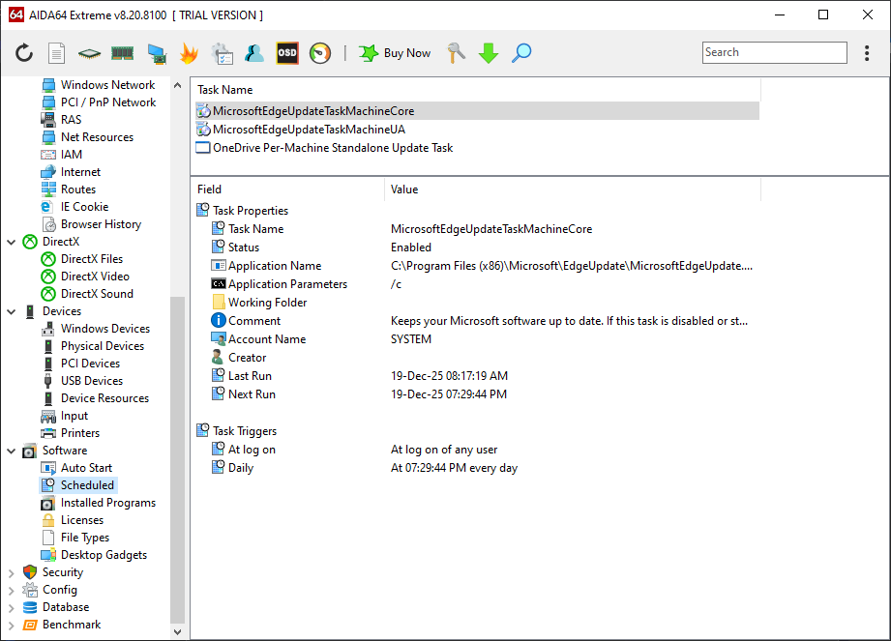891x641 pixels.
Task: Expand the Benchmark tree node
Action: pos(12,625)
